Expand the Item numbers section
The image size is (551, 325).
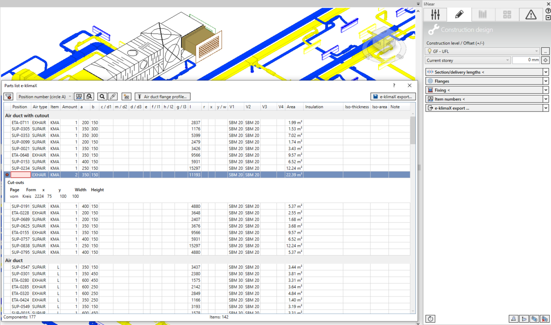point(487,99)
